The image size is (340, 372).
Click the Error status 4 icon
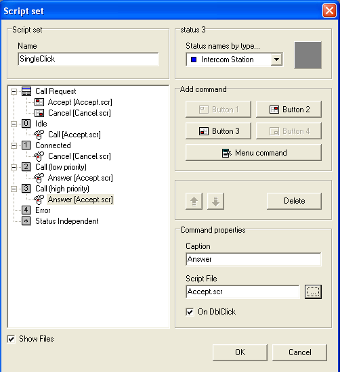coord(26,210)
